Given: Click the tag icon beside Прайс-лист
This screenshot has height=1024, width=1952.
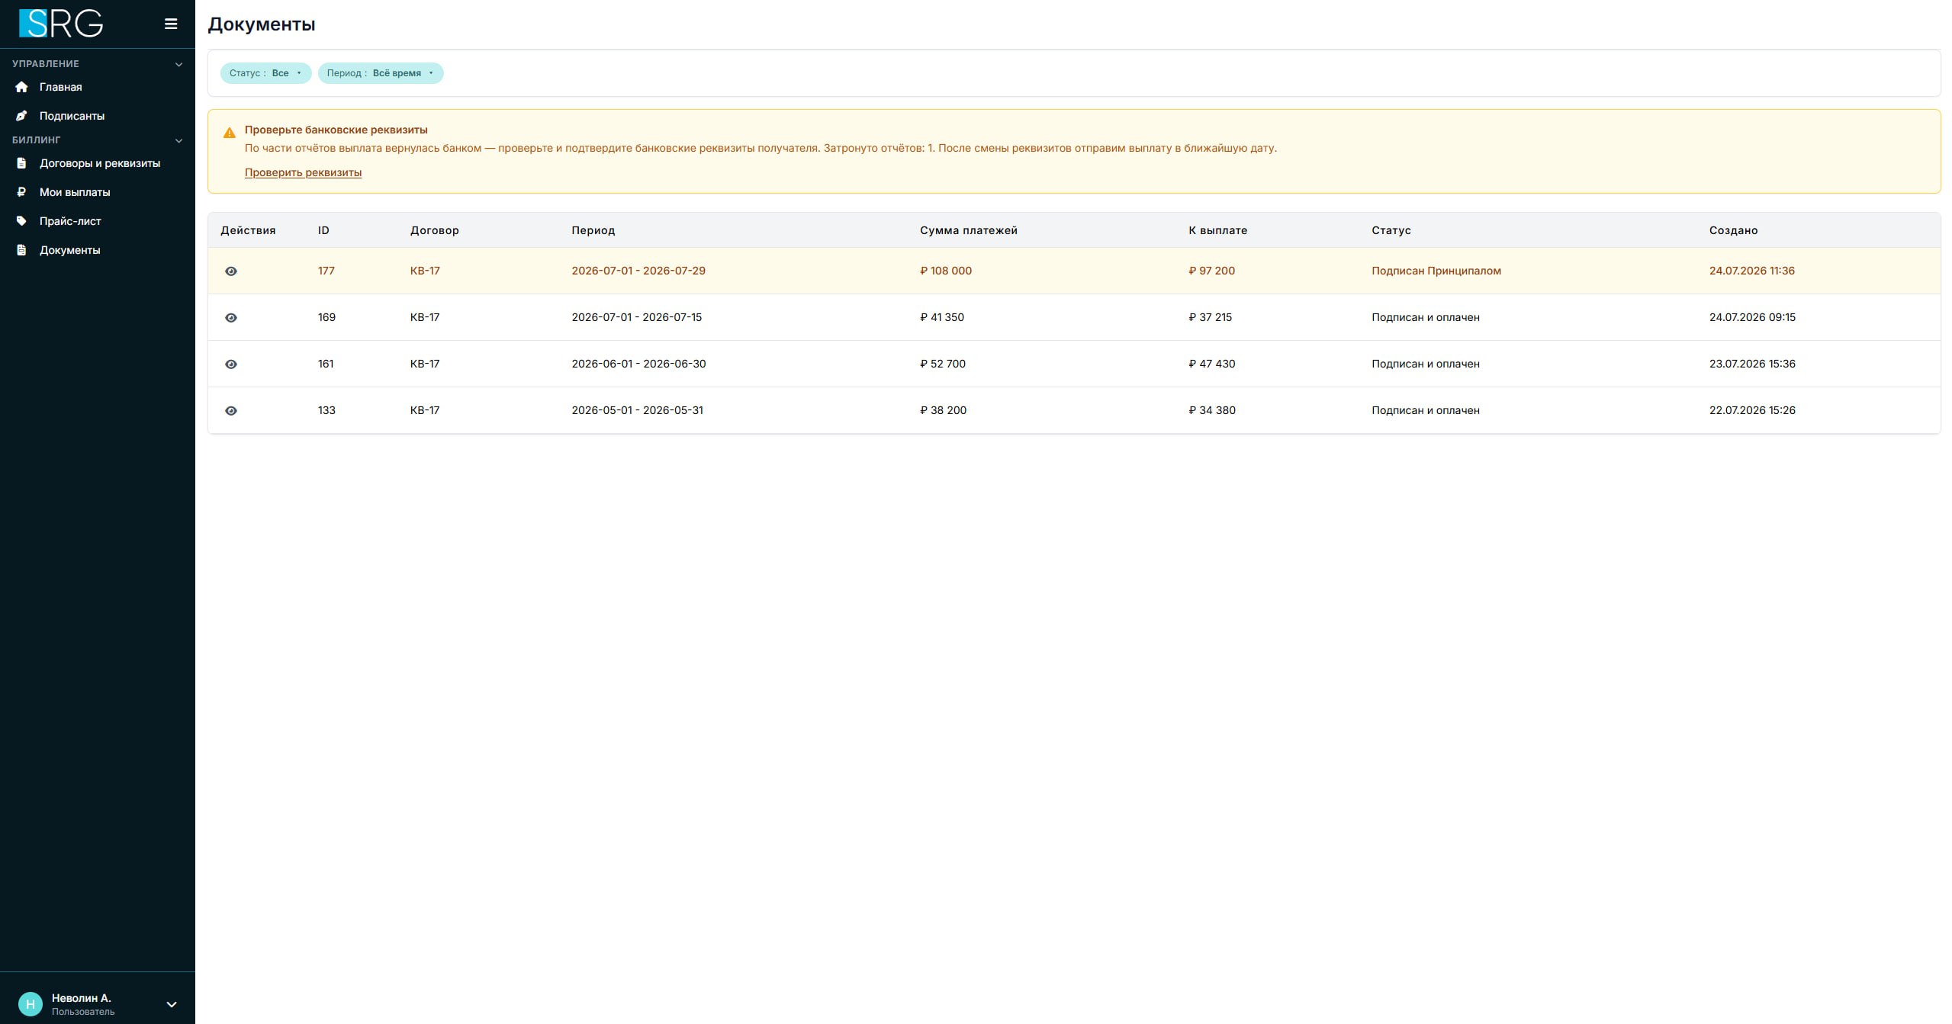Looking at the screenshot, I should point(21,221).
